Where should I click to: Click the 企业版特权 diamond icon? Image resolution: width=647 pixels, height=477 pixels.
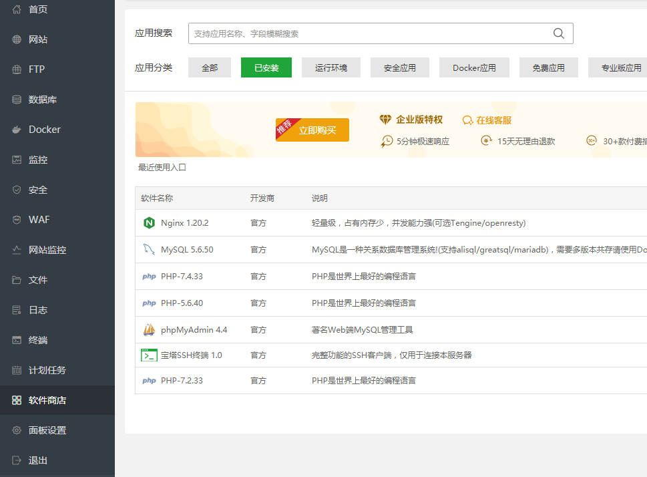pos(385,120)
